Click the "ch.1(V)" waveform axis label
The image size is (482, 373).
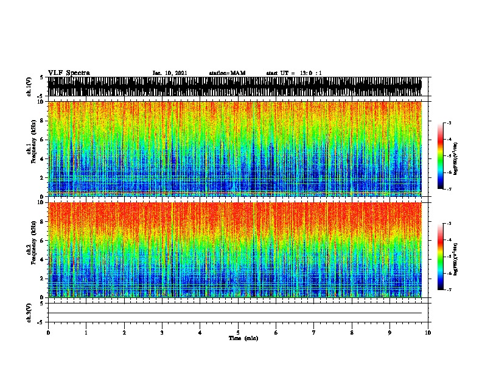pos(29,87)
